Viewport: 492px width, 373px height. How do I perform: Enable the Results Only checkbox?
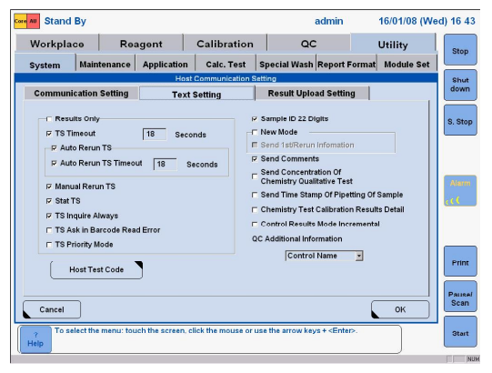pos(49,119)
